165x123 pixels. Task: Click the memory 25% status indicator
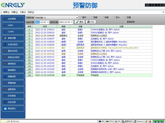[x=109, y=121]
